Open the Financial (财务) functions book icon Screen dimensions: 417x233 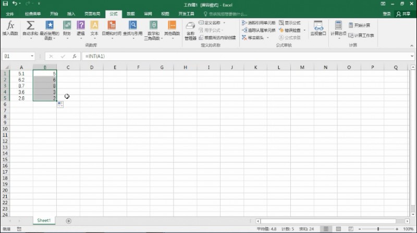click(x=67, y=25)
